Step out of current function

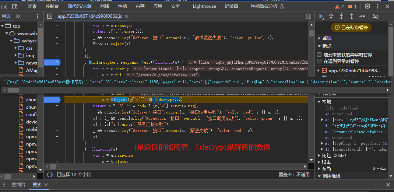352,16
